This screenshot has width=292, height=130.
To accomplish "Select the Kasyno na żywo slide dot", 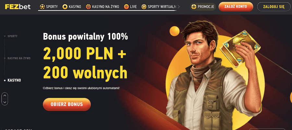I will click(x=5, y=58).
